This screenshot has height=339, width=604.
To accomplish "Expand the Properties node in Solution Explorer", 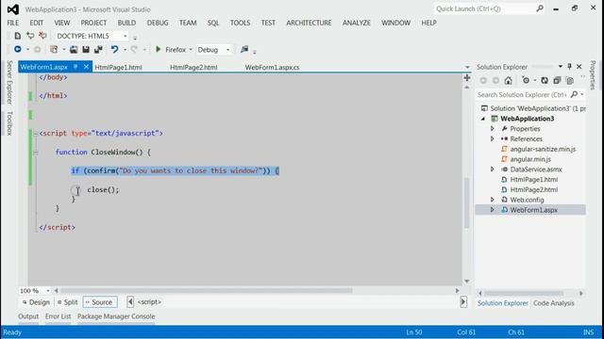I will pos(493,128).
